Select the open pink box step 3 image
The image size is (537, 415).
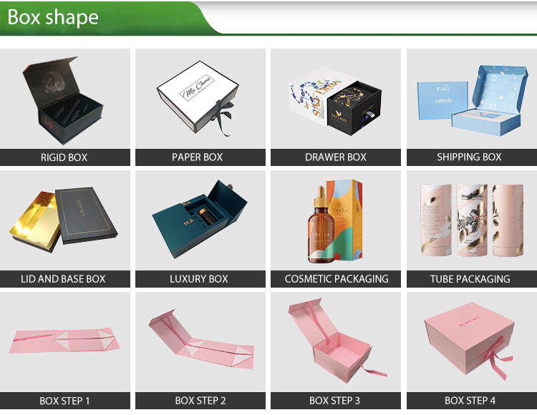click(x=336, y=342)
